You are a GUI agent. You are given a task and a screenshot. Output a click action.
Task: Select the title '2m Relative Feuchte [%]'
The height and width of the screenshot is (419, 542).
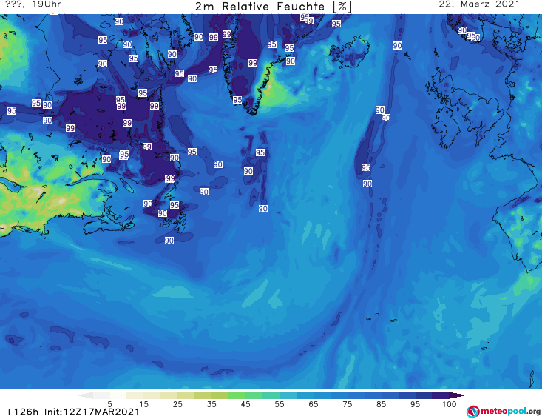click(273, 7)
